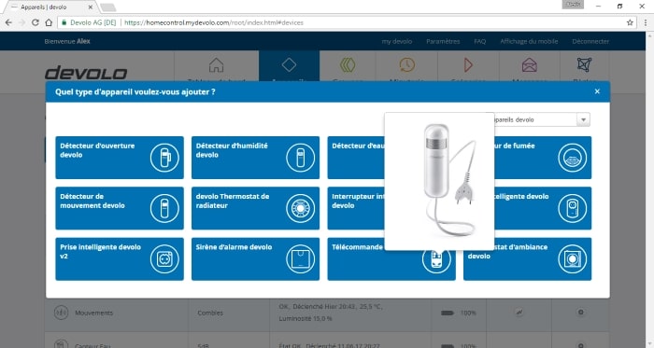
Task: Click the remote control icon in Télécommande tile
Action: click(x=436, y=260)
